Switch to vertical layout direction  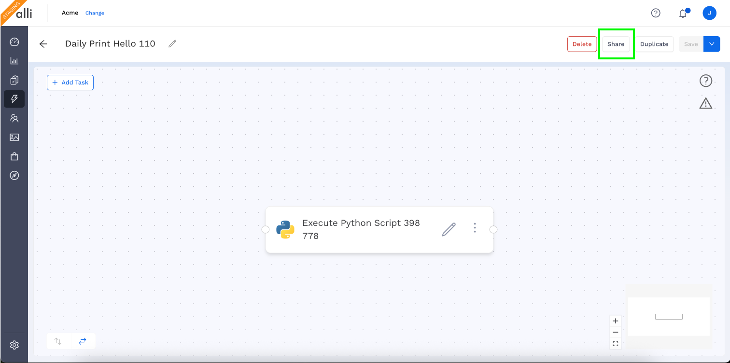58,341
